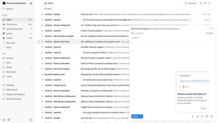Attach a file with the paperclip icon
This screenshot has height=123, width=218.
[x=198, y=116]
